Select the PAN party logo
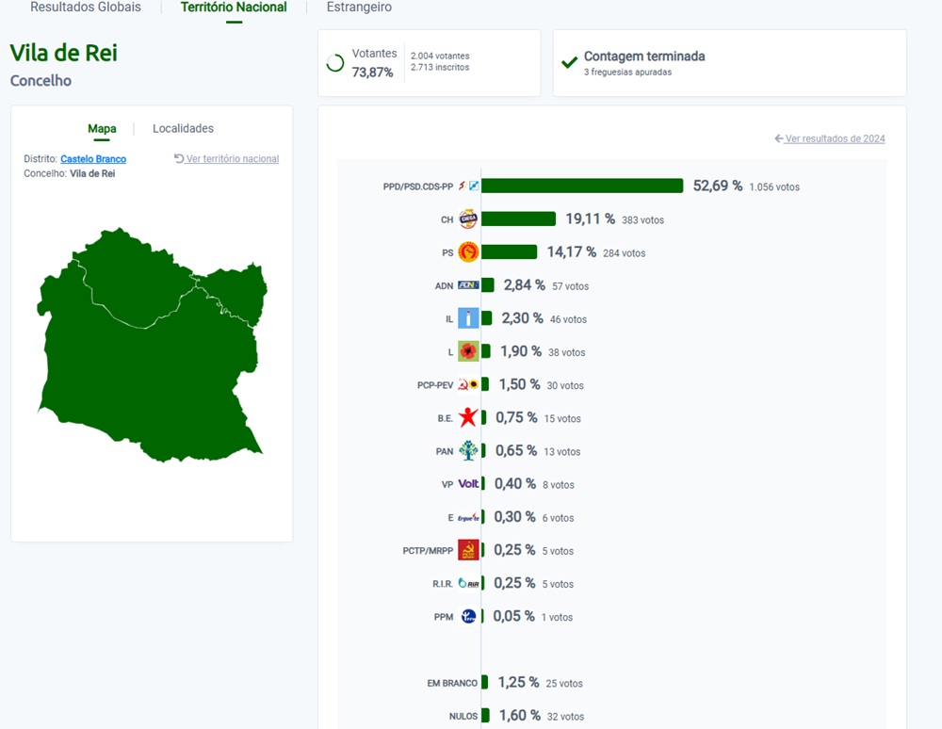Viewport: 942px width, 729px height. pos(467,450)
